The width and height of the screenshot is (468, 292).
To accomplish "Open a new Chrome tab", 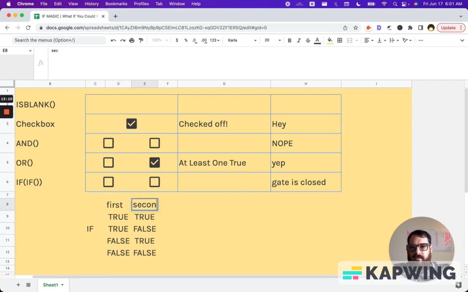I will coord(115,16).
